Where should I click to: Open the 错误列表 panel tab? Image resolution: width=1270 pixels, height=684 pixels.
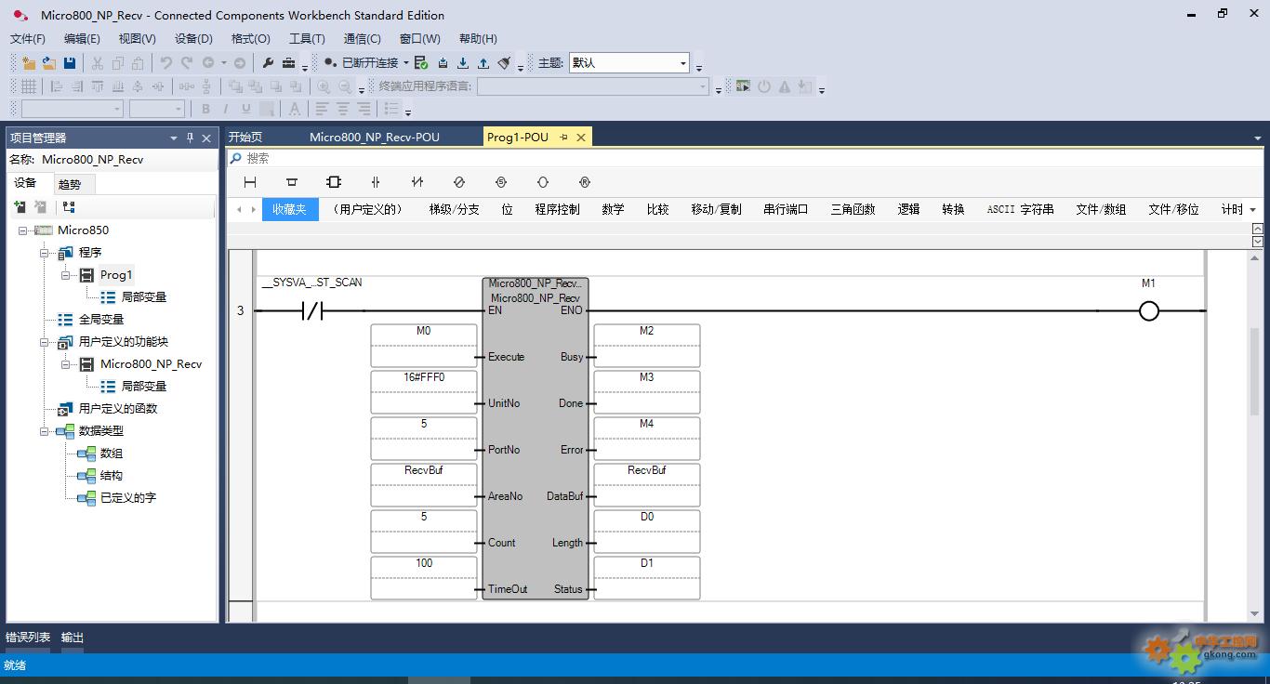[x=28, y=638]
